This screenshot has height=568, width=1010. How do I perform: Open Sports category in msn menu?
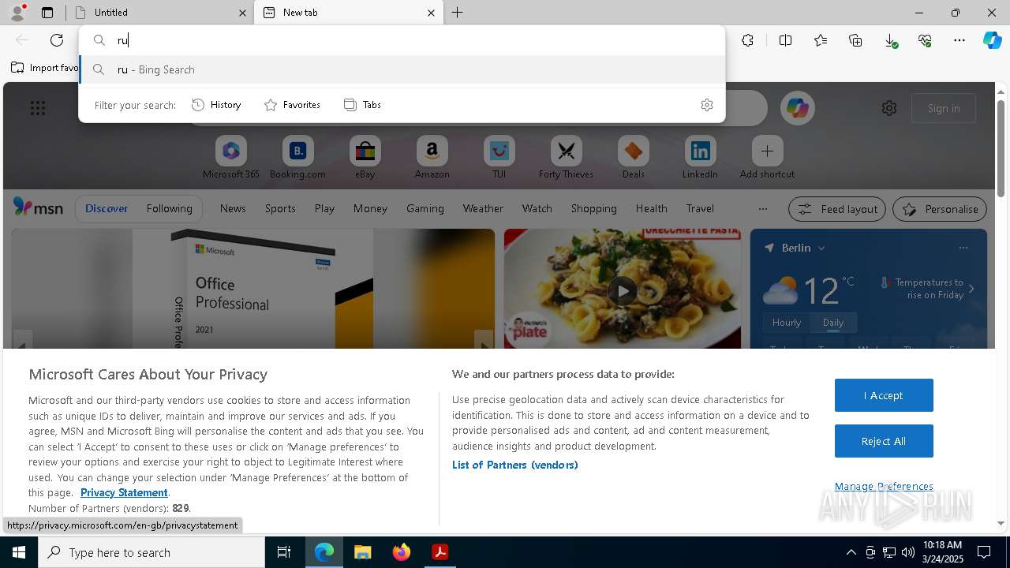click(280, 208)
